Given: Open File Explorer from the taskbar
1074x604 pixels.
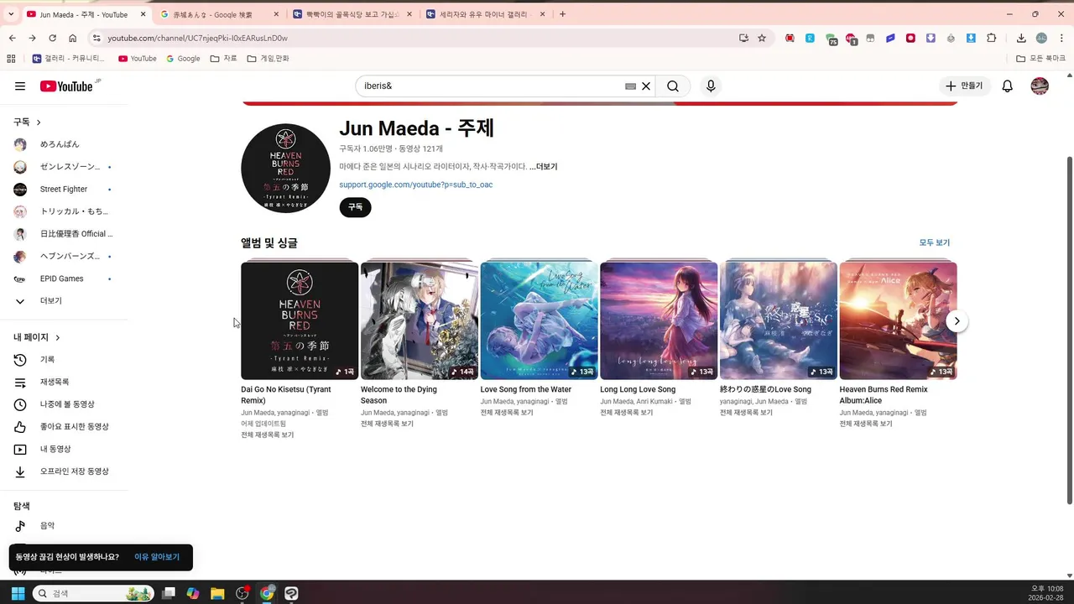Looking at the screenshot, I should (217, 593).
